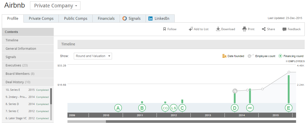Image resolution: width=307 pixels, height=123 pixels.
Task: Click the 2015 employee count data point
Action: (x=289, y=72)
